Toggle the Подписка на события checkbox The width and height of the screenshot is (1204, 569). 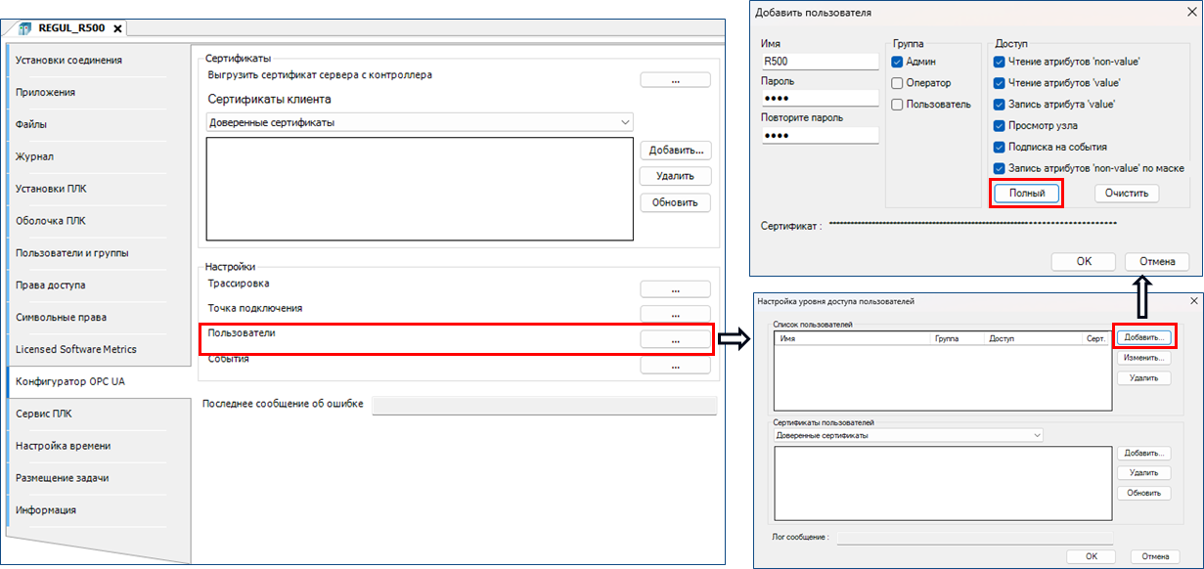(1000, 147)
